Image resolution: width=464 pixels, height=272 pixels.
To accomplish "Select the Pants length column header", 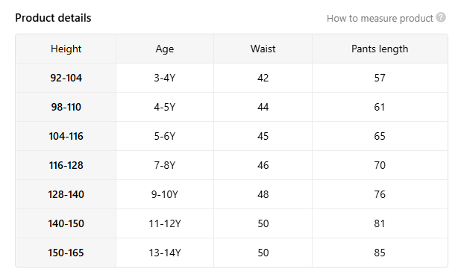I will tap(380, 49).
